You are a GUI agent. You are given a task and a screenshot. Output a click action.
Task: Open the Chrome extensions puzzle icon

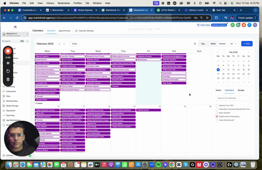[x=216, y=18]
